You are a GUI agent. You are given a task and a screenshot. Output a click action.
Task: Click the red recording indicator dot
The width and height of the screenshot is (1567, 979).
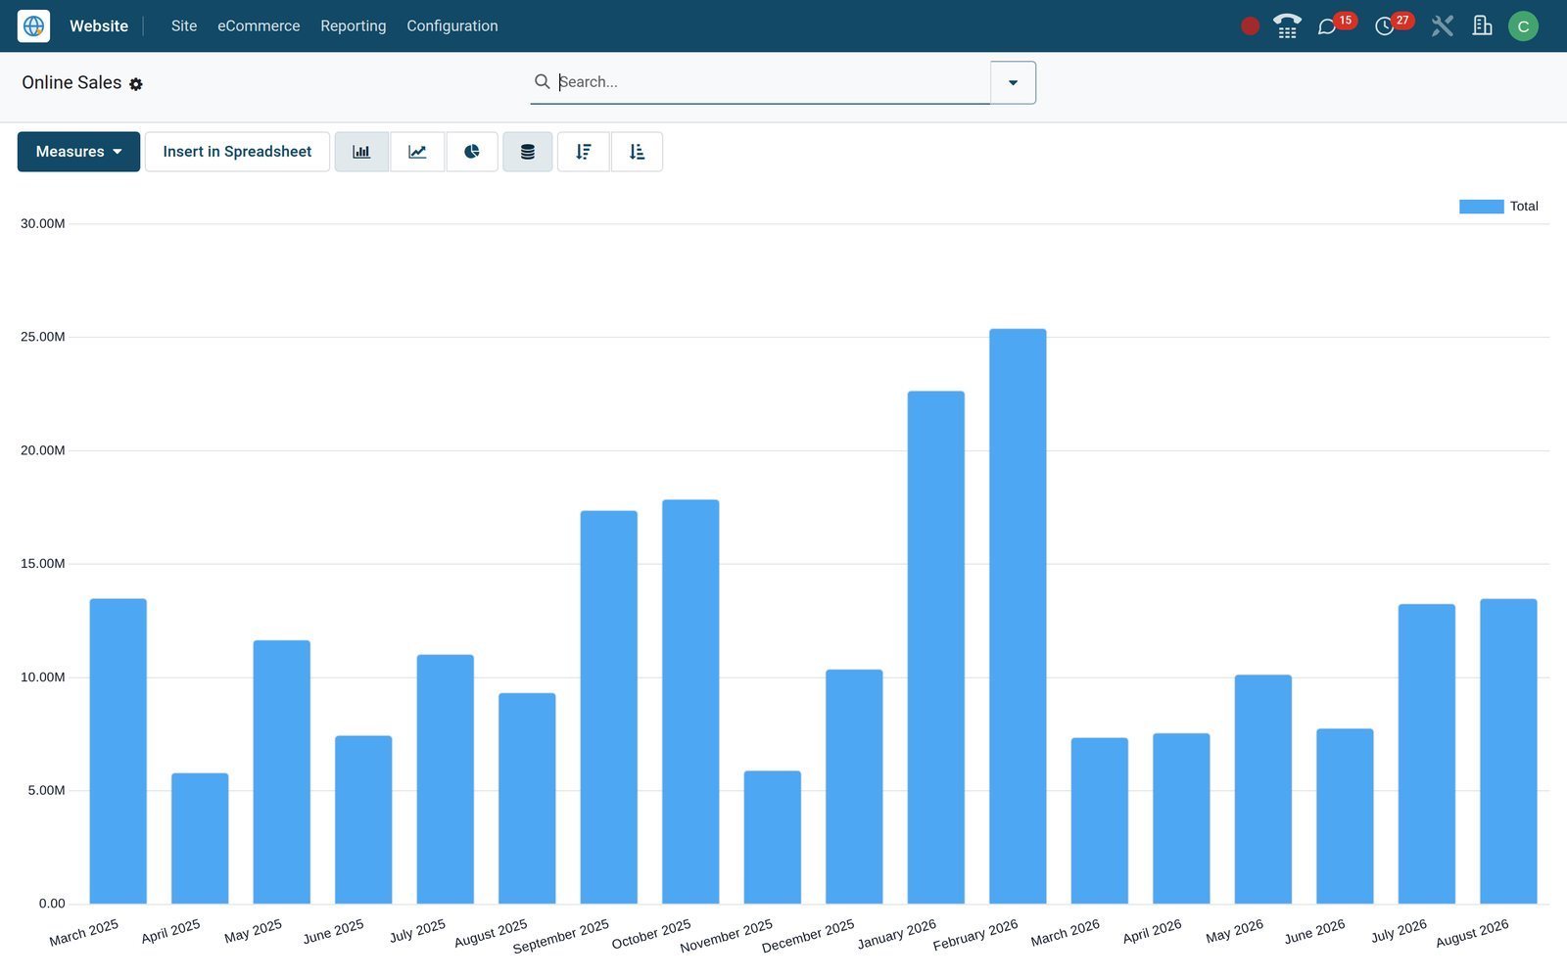1250,26
